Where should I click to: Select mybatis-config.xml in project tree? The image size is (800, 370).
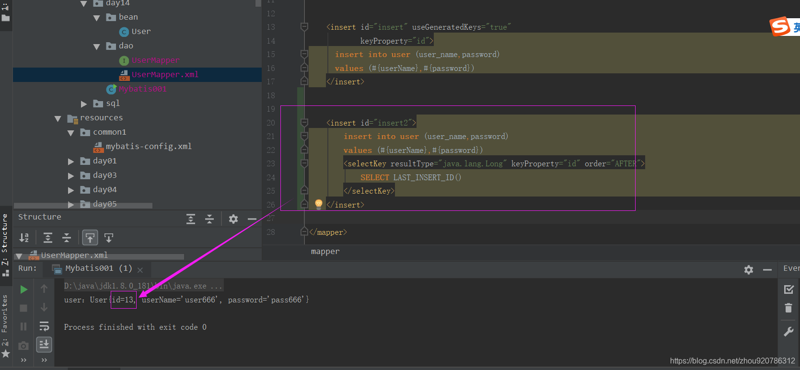tap(149, 147)
